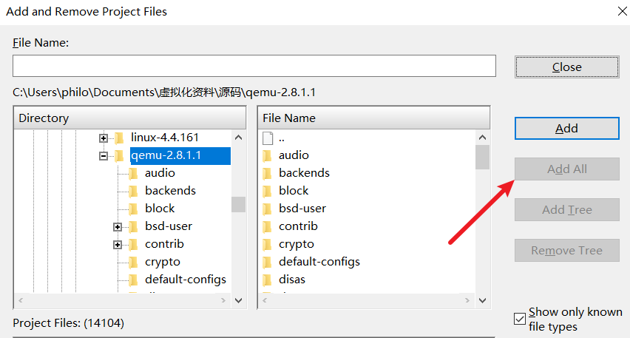The width and height of the screenshot is (630, 338).
Task: Select crypto folder icon in File Name list
Action: pos(267,244)
